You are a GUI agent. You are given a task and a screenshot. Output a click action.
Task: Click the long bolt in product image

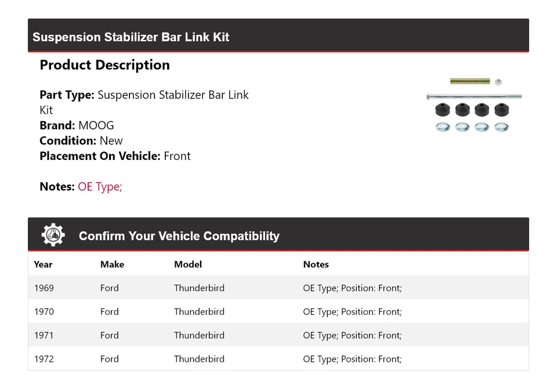tap(473, 96)
